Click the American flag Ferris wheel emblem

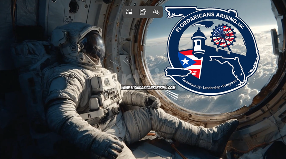(223, 37)
